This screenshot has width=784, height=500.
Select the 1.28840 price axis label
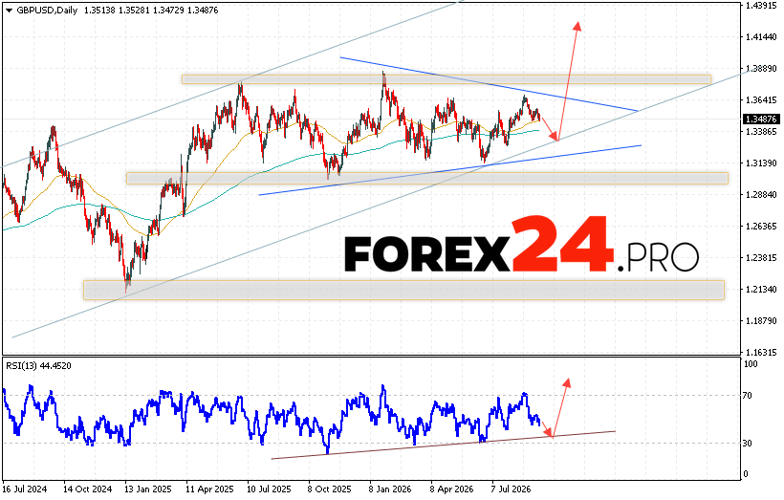pos(761,194)
